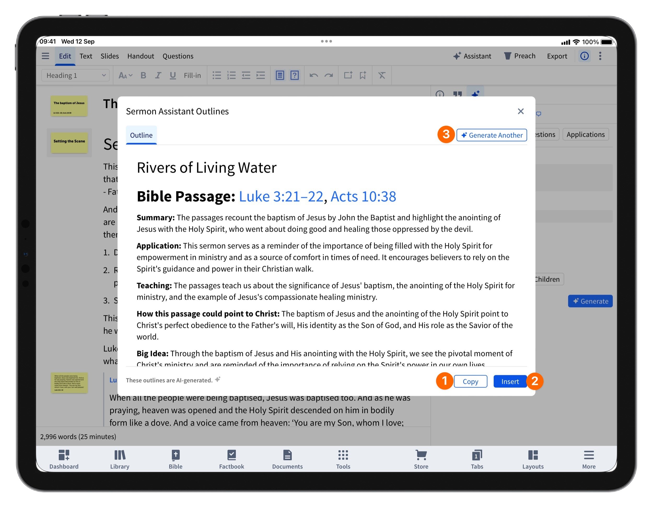Image resolution: width=653 pixels, height=508 pixels.
Task: Switch to the Slides tab
Action: pyautogui.click(x=109, y=56)
